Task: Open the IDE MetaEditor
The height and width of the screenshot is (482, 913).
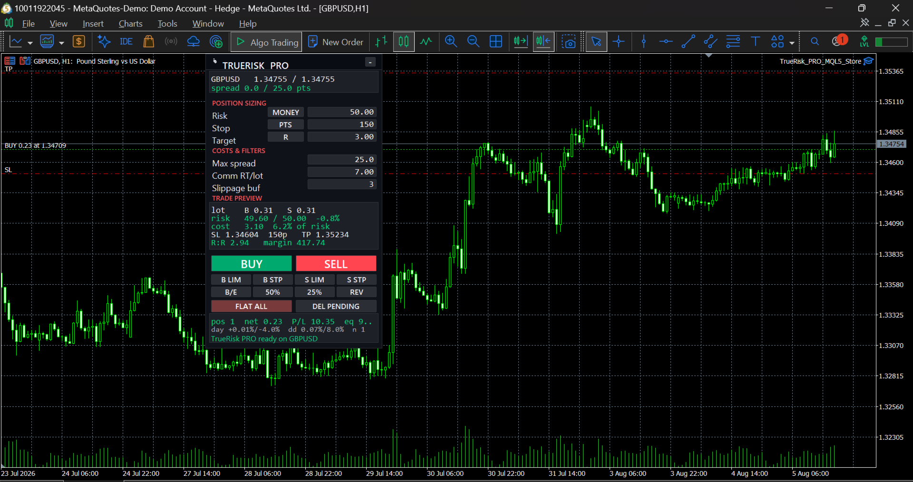Action: coord(126,42)
